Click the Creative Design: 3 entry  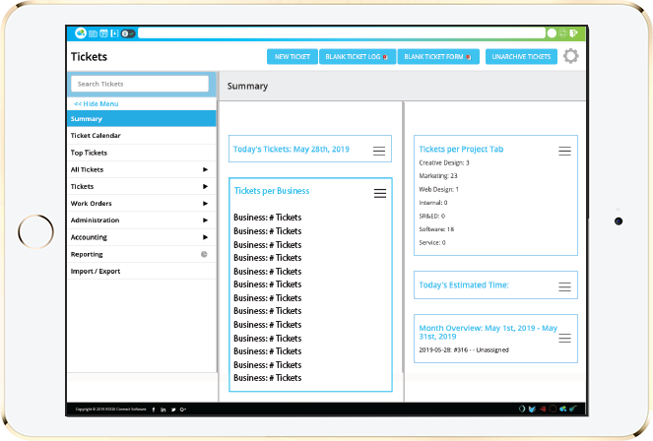444,162
